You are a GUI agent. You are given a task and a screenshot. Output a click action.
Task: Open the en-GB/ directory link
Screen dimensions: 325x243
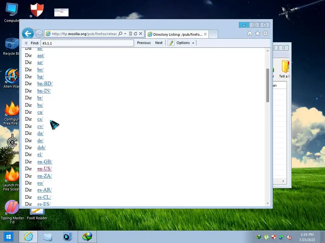point(45,162)
